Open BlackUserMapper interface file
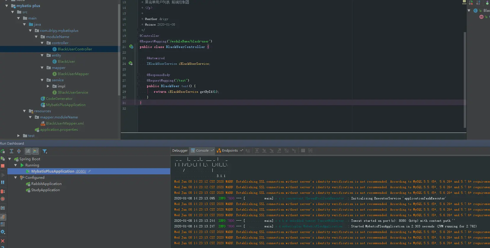 tap(73, 74)
